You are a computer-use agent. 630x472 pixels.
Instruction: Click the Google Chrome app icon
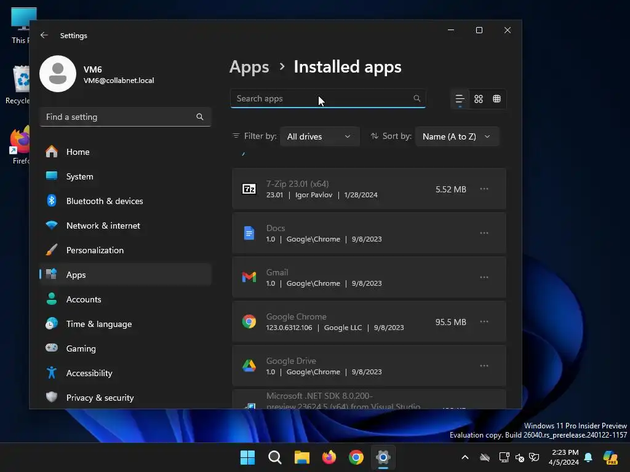click(x=249, y=321)
